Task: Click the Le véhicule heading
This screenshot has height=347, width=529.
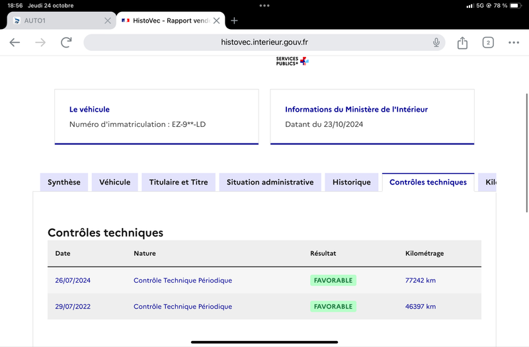Action: point(89,109)
